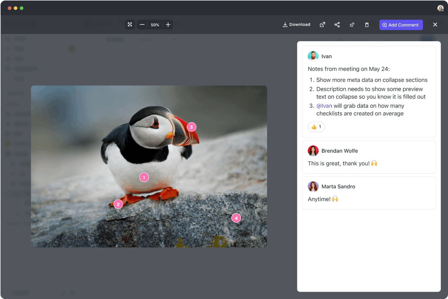Close the image preview overlay
Image resolution: width=448 pixels, height=299 pixels.
(x=435, y=25)
